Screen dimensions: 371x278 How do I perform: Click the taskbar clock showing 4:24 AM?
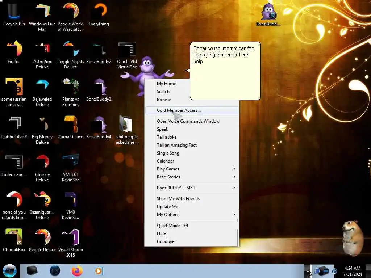[x=353, y=271]
